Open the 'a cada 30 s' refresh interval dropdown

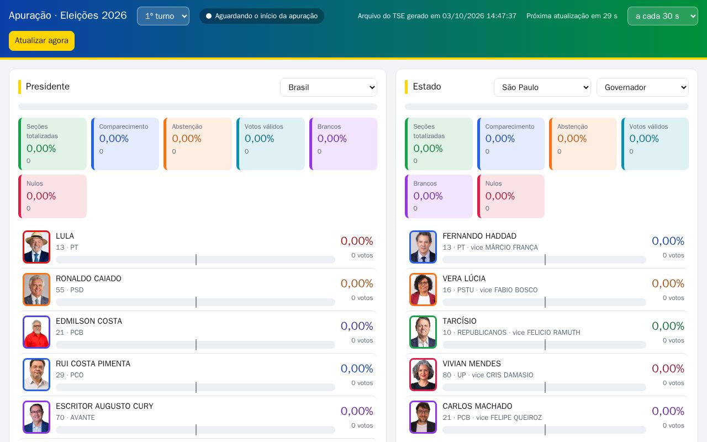click(x=663, y=16)
